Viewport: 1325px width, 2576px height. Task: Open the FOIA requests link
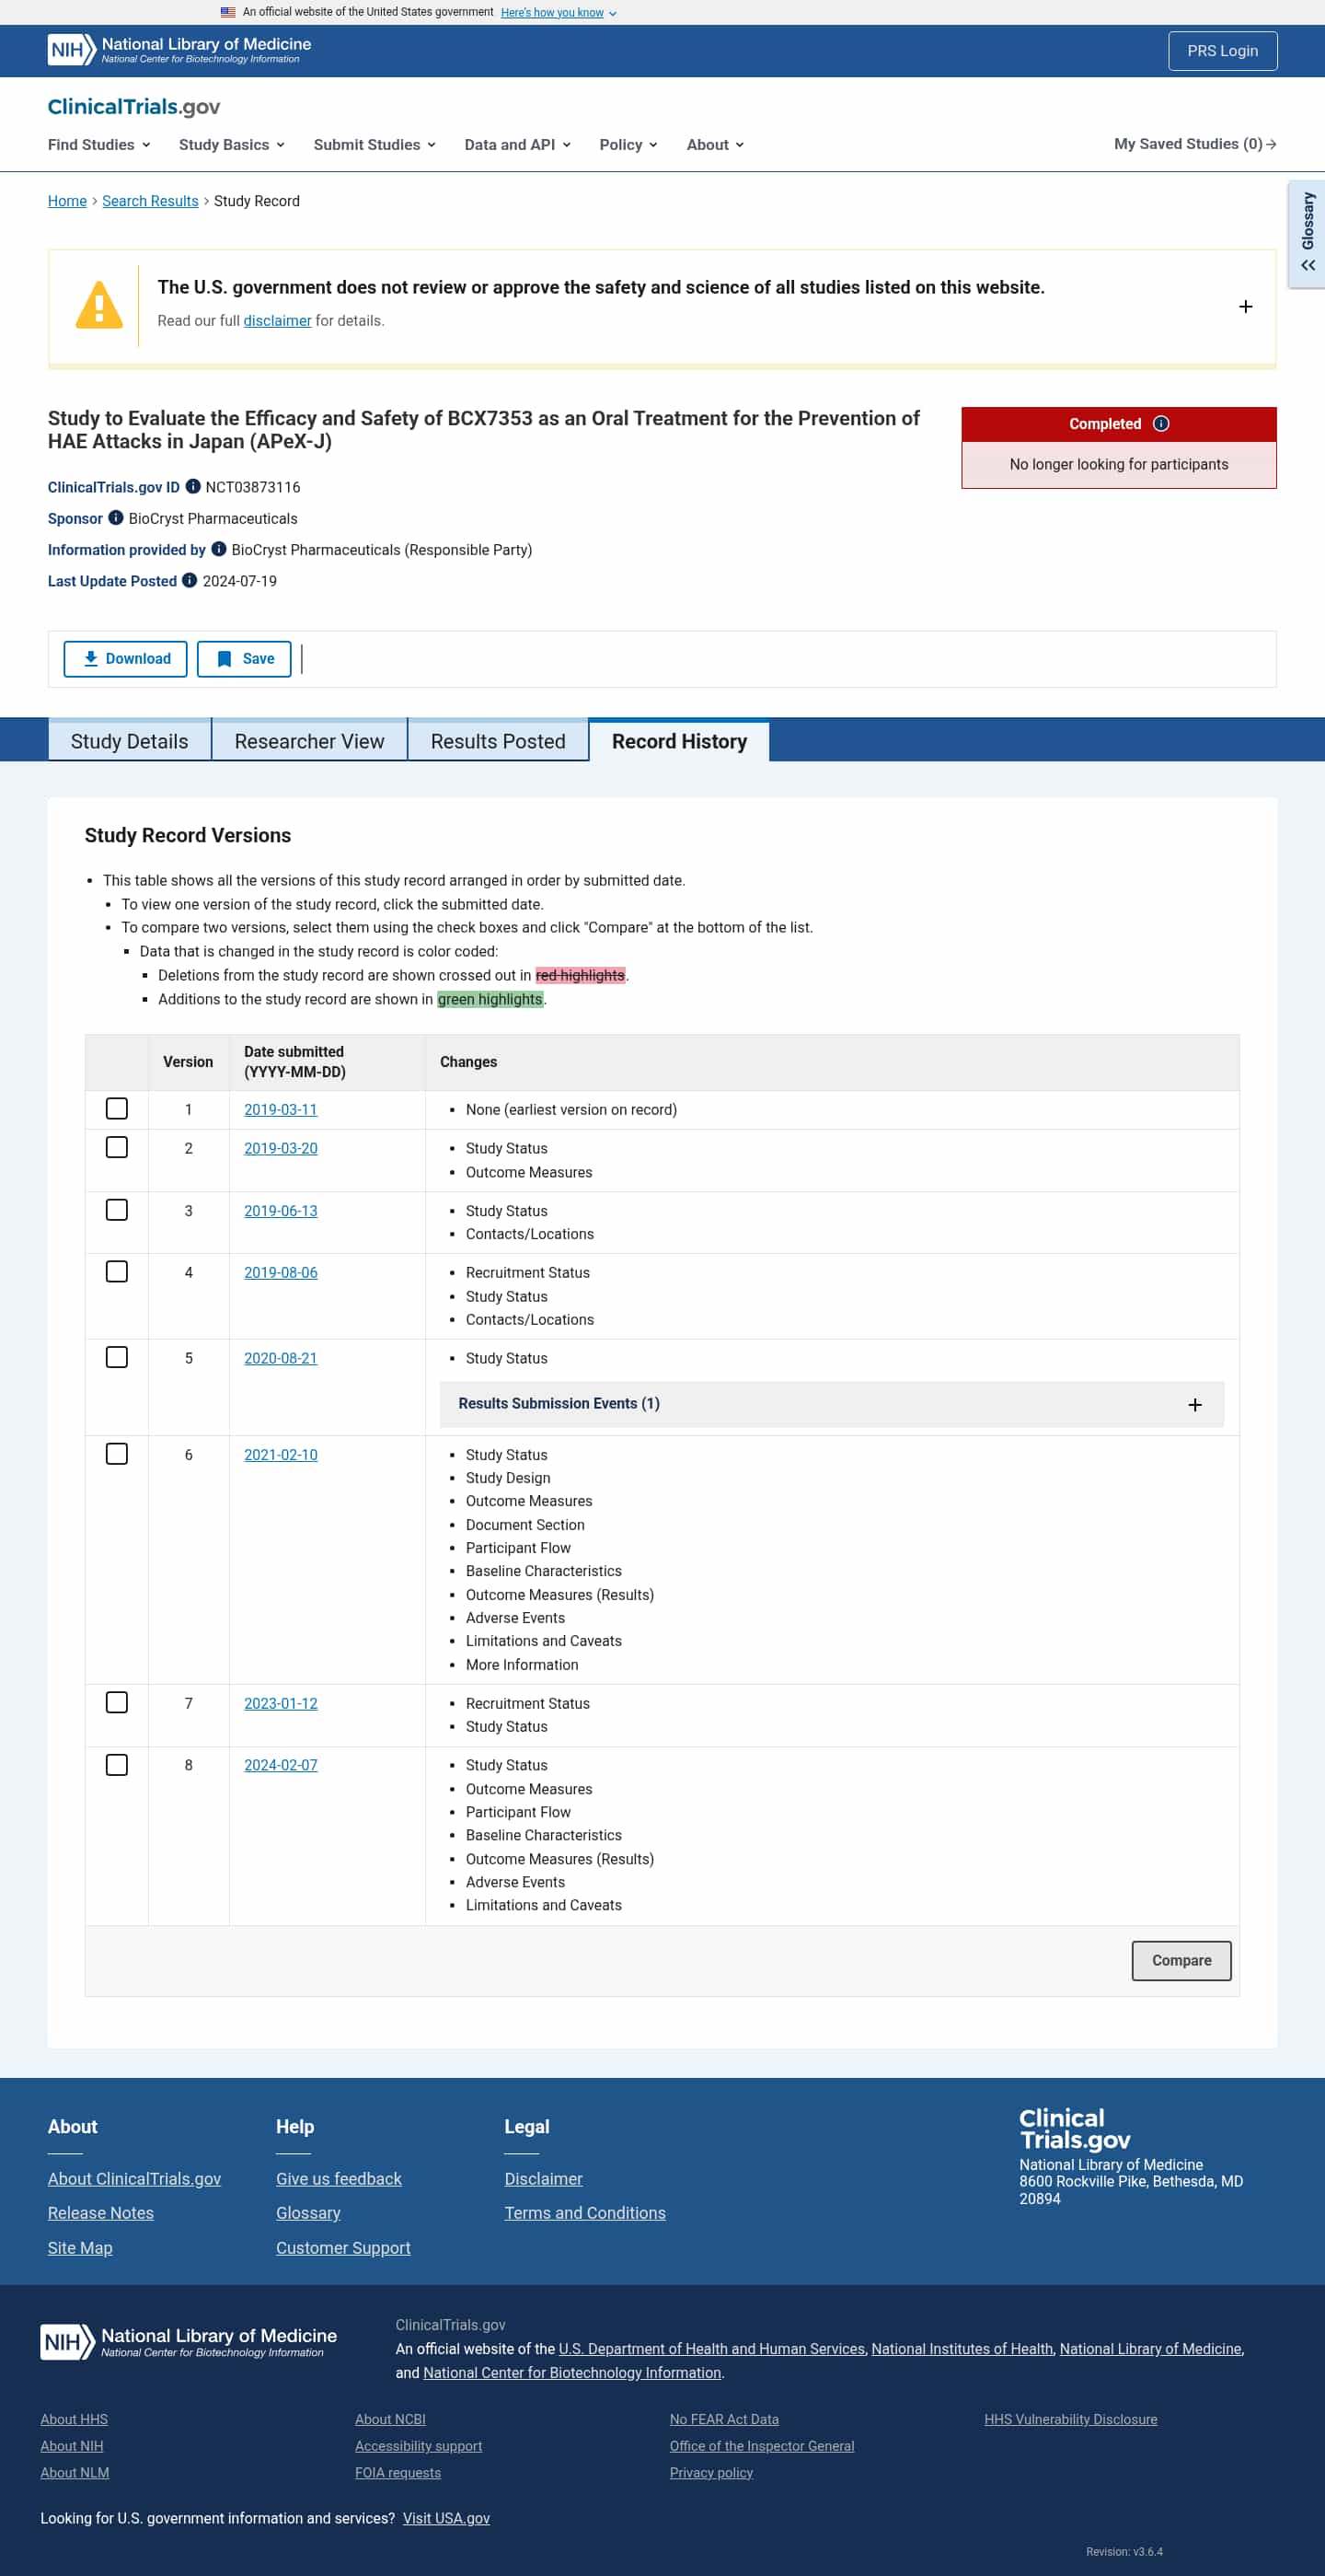(x=397, y=2472)
